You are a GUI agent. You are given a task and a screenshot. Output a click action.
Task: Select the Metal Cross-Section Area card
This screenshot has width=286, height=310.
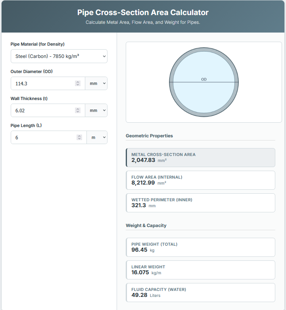tap(200, 158)
